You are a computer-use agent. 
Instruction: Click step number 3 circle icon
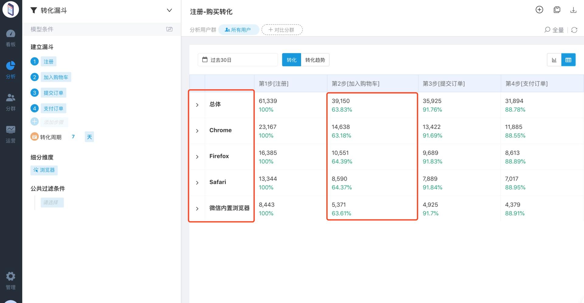(x=34, y=93)
